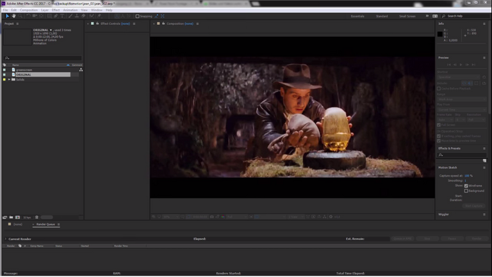This screenshot has height=277, width=492.
Task: Select the Rotation tool
Action: (28, 16)
